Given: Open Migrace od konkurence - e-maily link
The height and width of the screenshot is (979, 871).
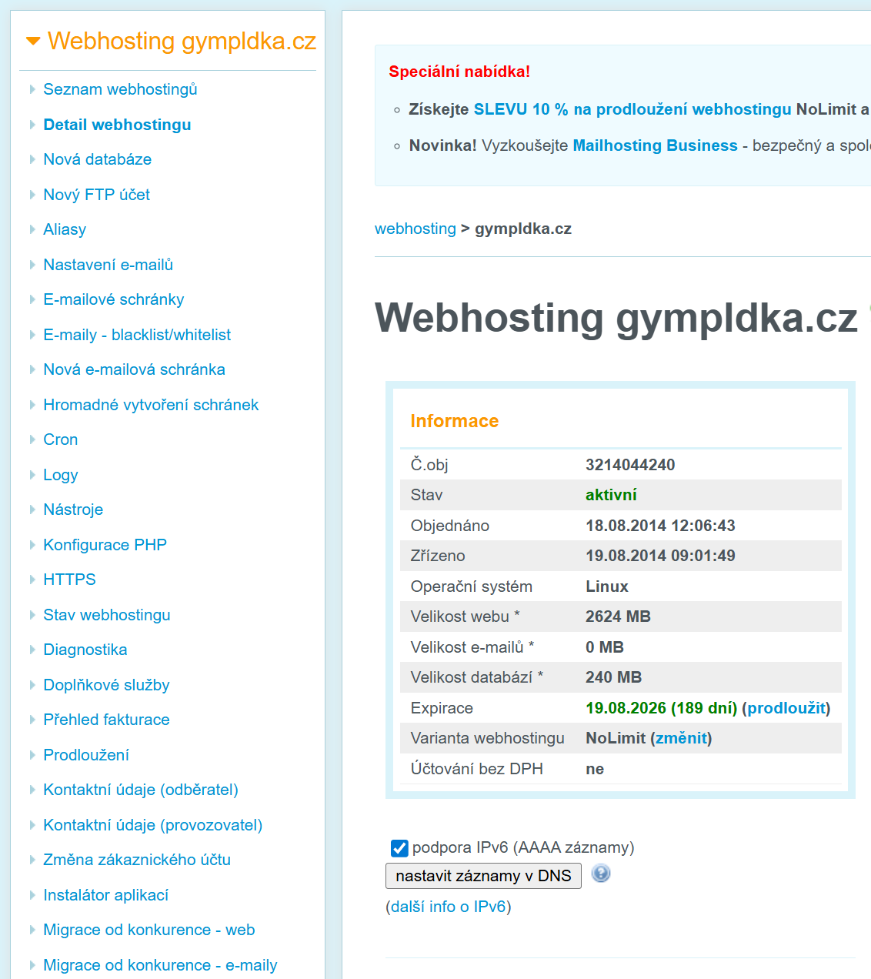Looking at the screenshot, I should click(160, 965).
